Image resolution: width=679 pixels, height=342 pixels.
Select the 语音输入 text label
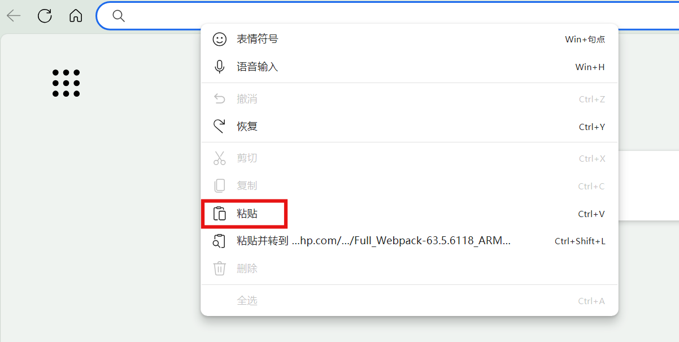coord(257,67)
